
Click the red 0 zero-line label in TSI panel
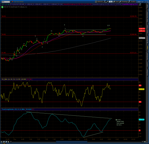[140, 130]
